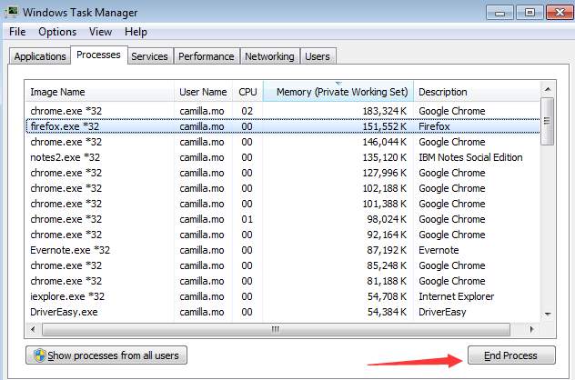This screenshot has height=380, width=575.
Task: Open the View menu
Action: tap(100, 32)
